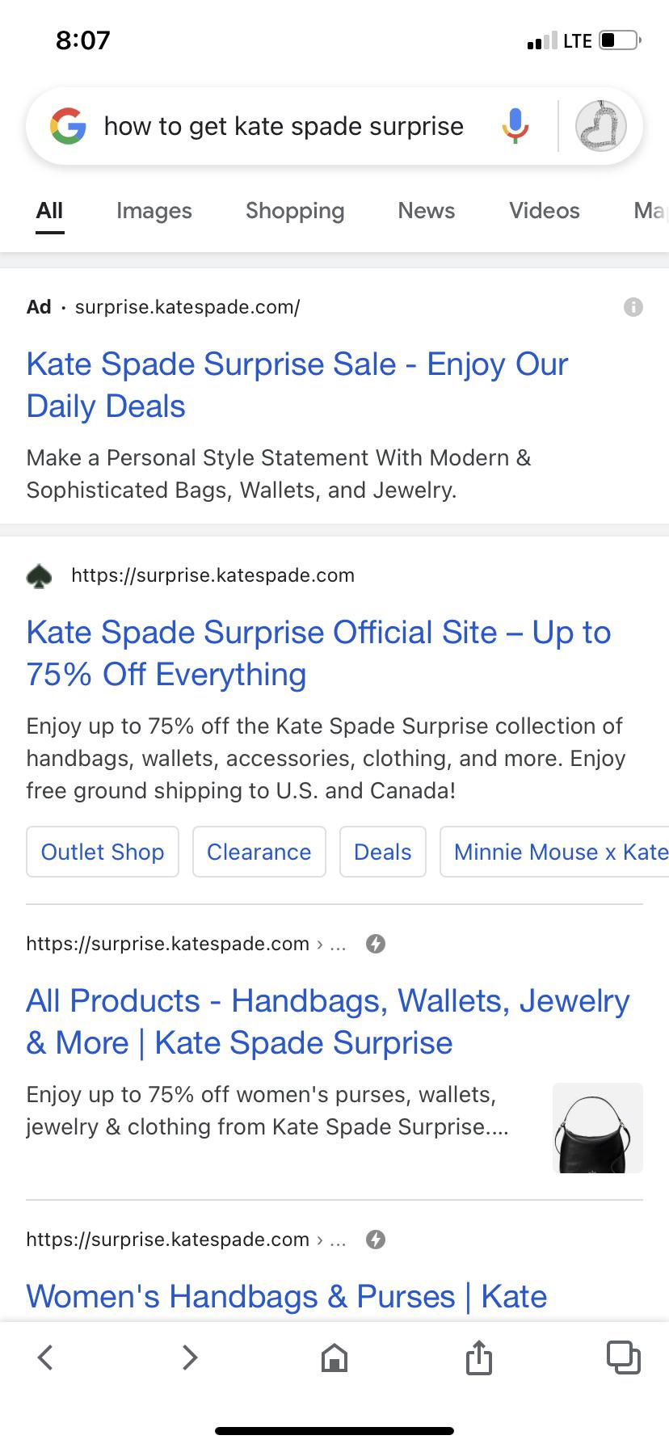Tap the Outlet Shop sitelink chip
Screen dimensions: 669x1448
pos(102,852)
